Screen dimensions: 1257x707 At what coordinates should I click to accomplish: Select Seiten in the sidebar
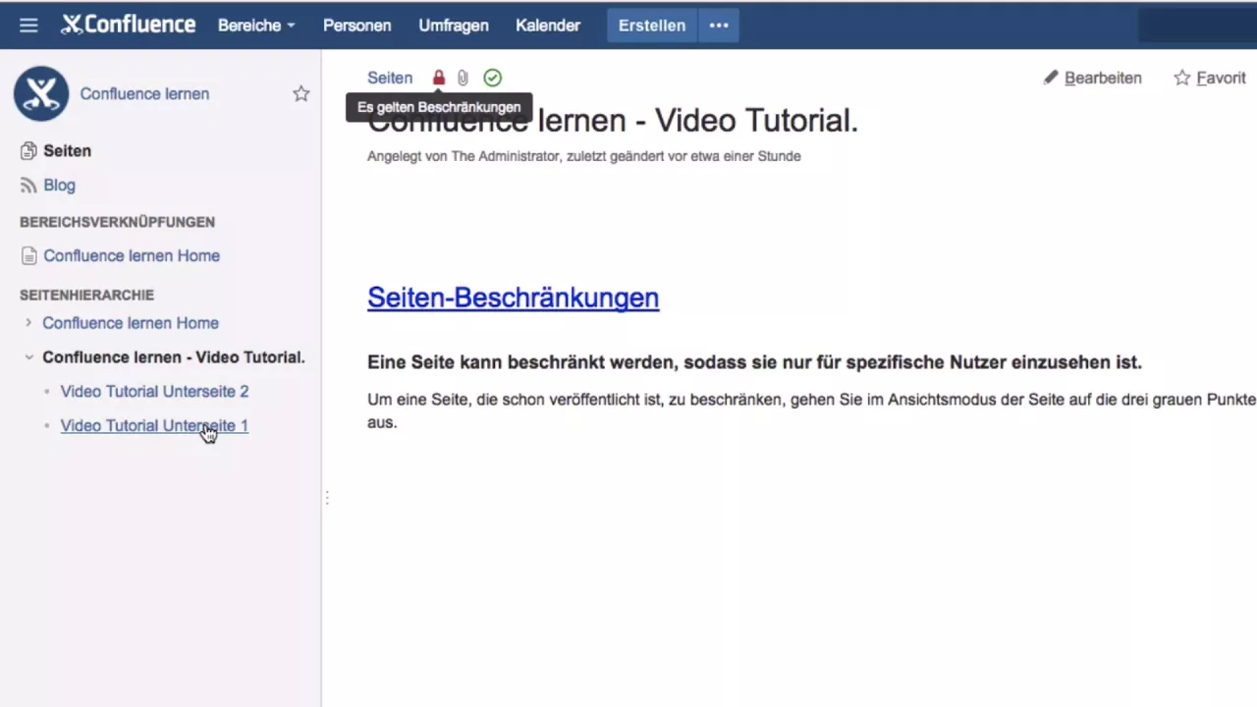[x=67, y=151]
